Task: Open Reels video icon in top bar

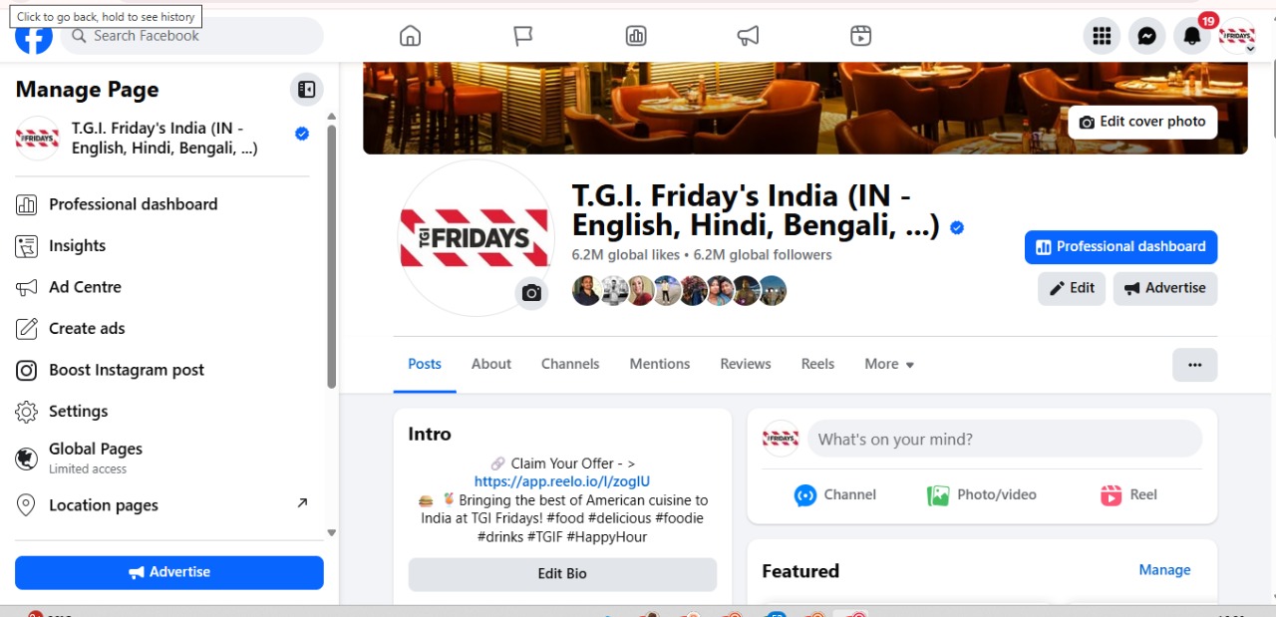Action: pyautogui.click(x=861, y=36)
